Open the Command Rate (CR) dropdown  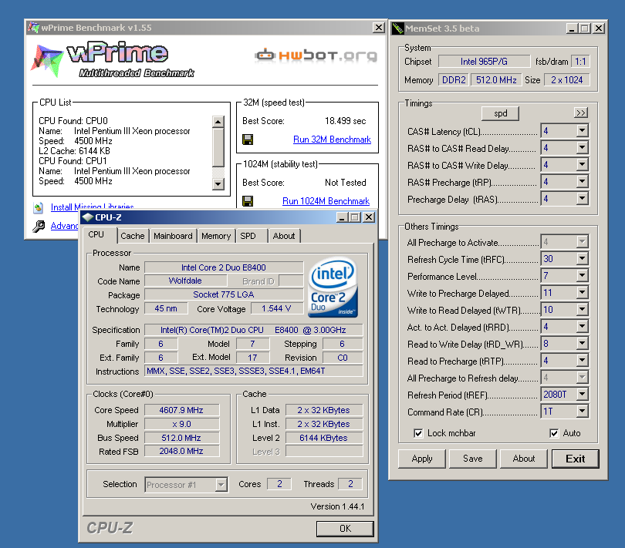582,412
